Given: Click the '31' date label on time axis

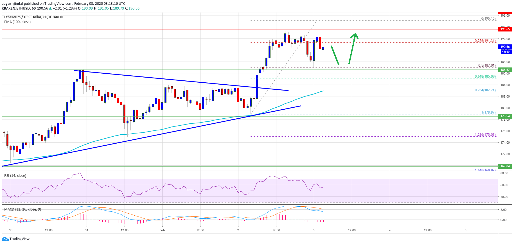Looking at the screenshot, I should 87,230.
